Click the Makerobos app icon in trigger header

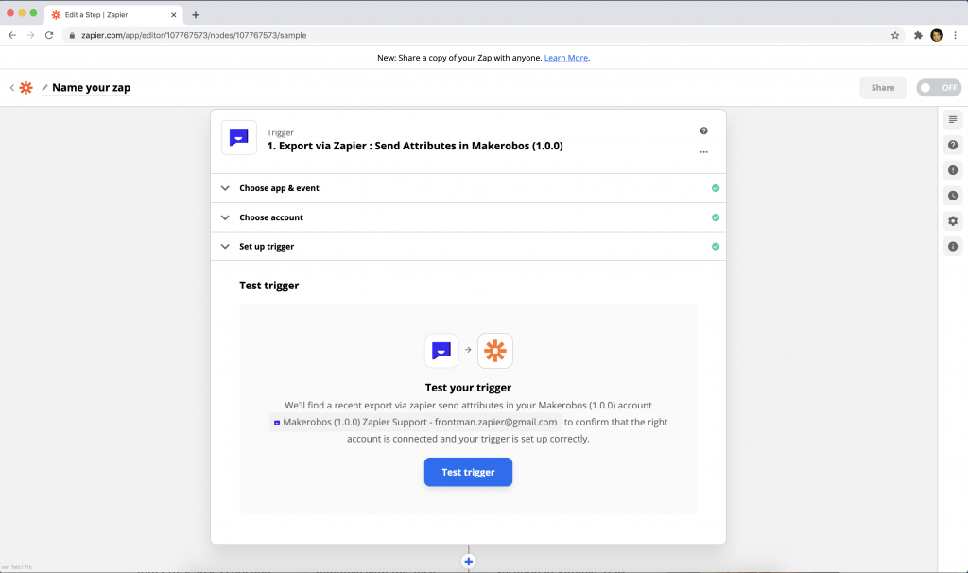239,137
